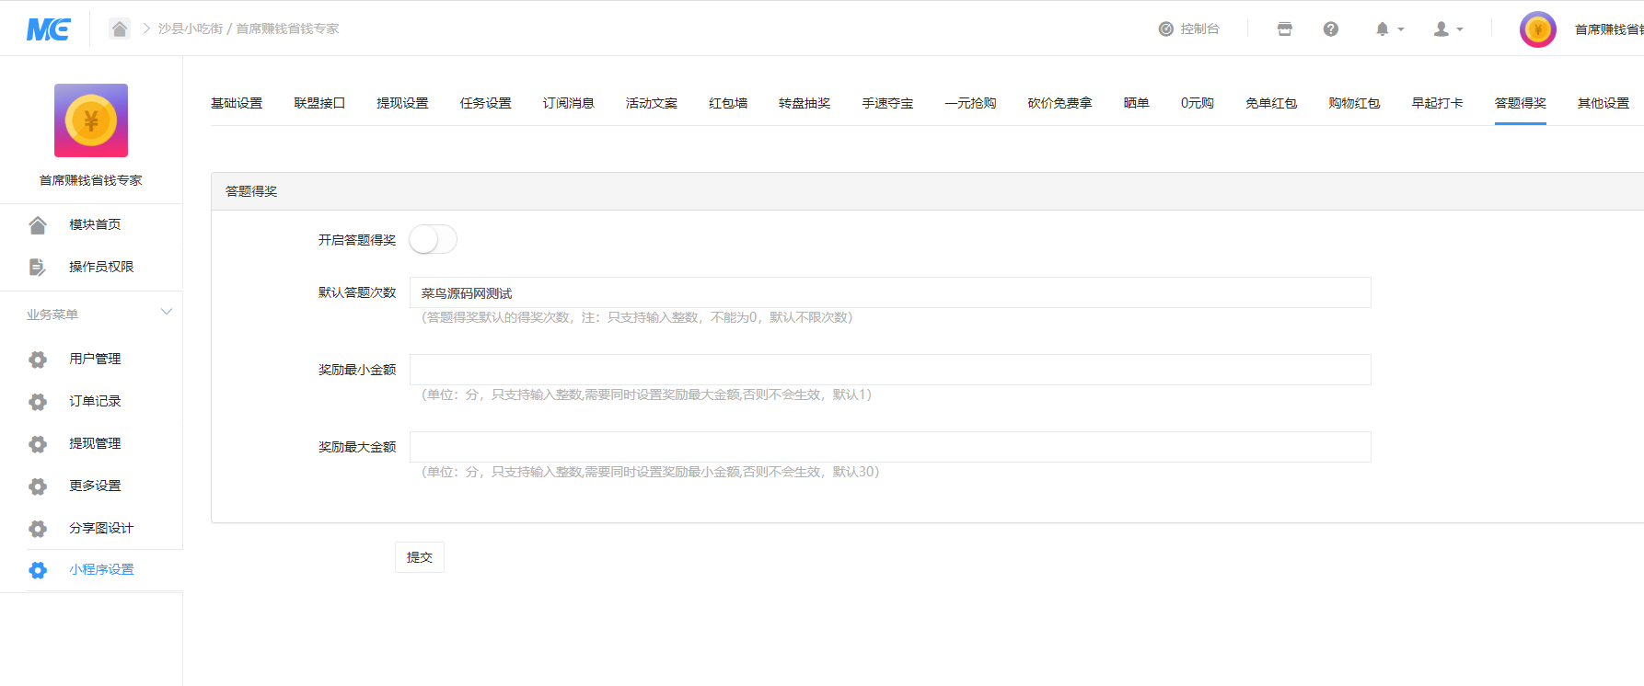Open the user account dropdown

(x=1447, y=29)
